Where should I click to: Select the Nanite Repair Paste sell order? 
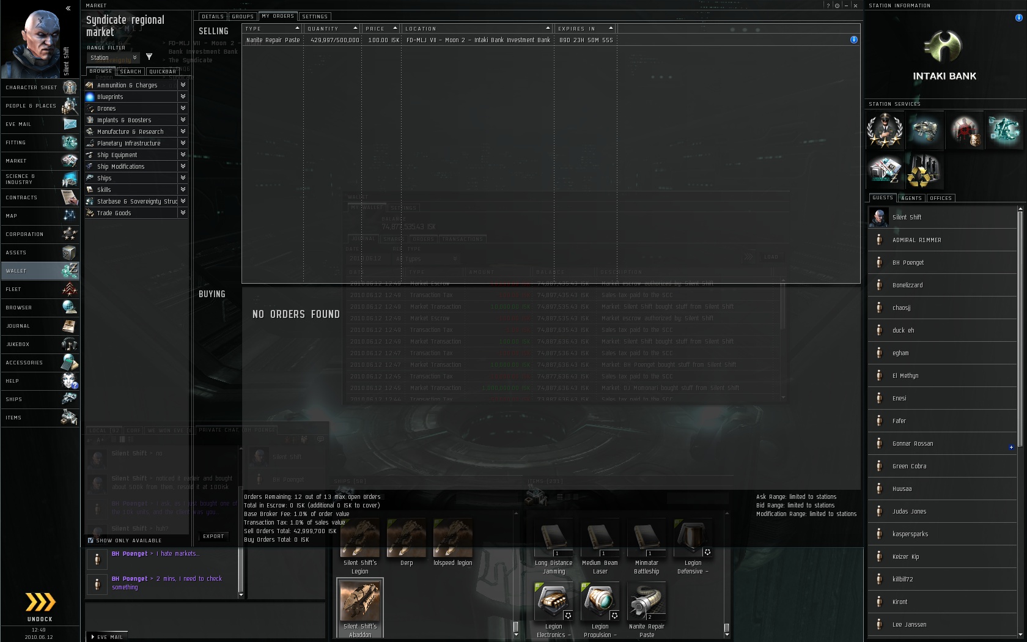point(551,40)
